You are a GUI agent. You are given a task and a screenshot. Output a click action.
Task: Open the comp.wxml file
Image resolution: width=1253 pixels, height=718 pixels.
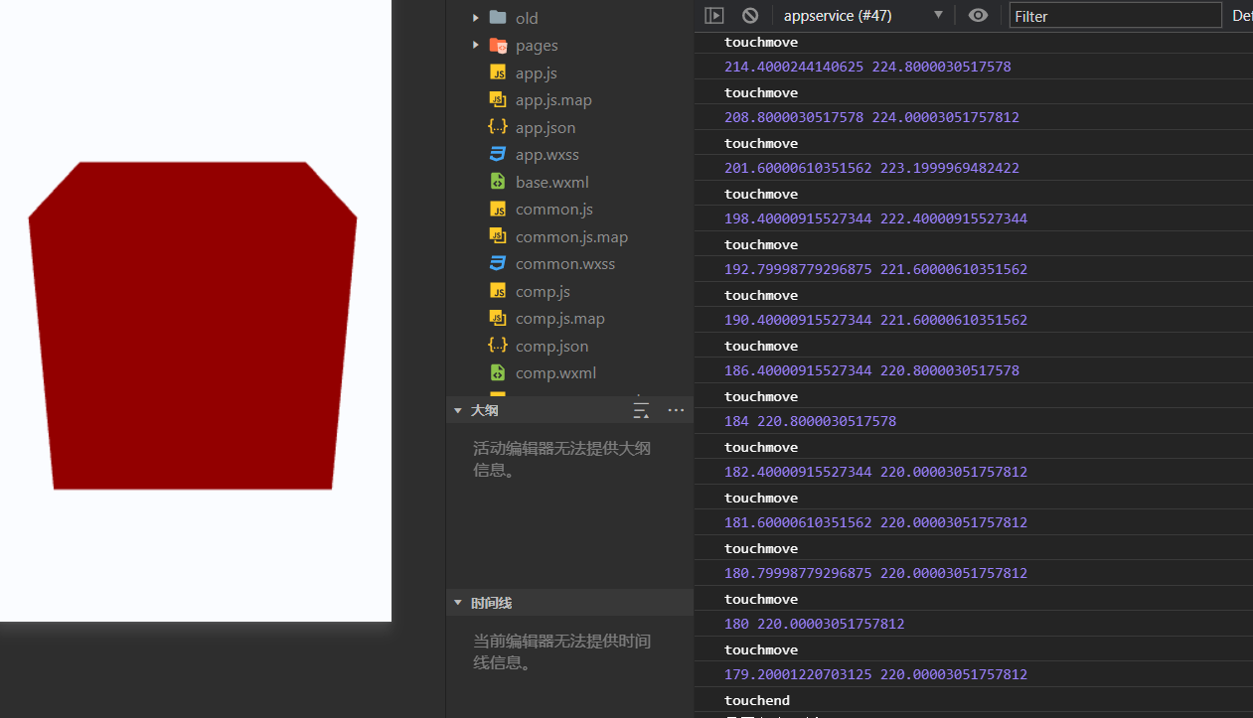(x=556, y=373)
